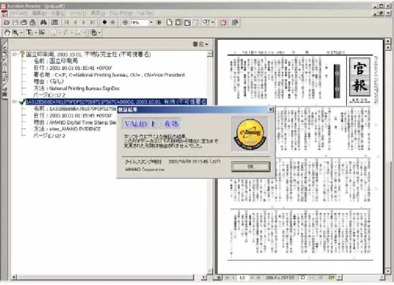This screenshot has height=285, width=394.
Task: Select the Graphics Select tool
Action: [x=42, y=33]
